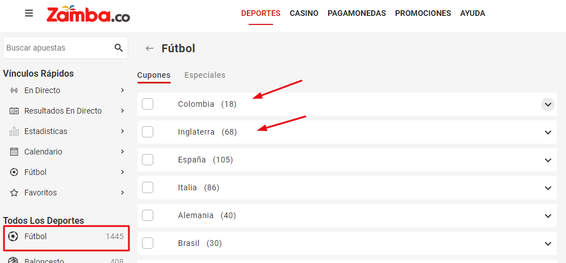The image size is (566, 263).
Task: Expand the Colombia league list
Action: tap(547, 105)
